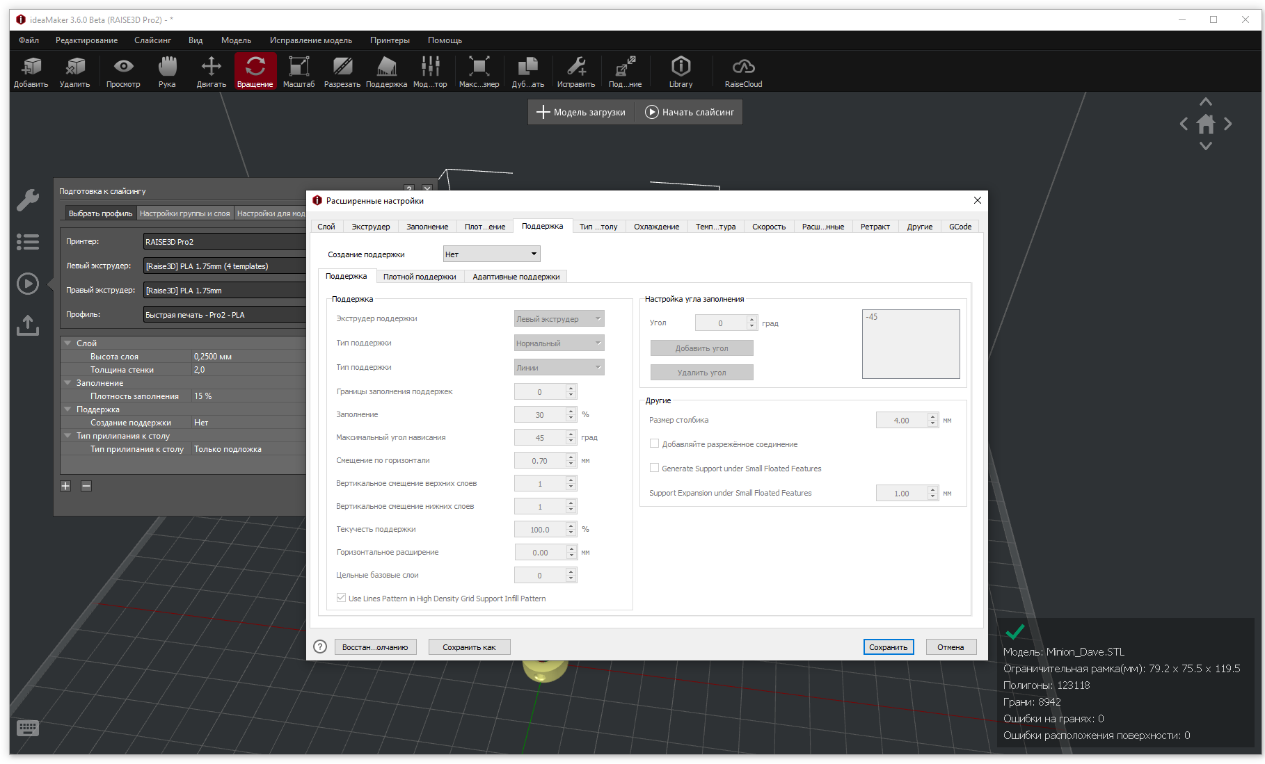Click the list icon in left sidebar
This screenshot has height=764, width=1265.
(28, 242)
